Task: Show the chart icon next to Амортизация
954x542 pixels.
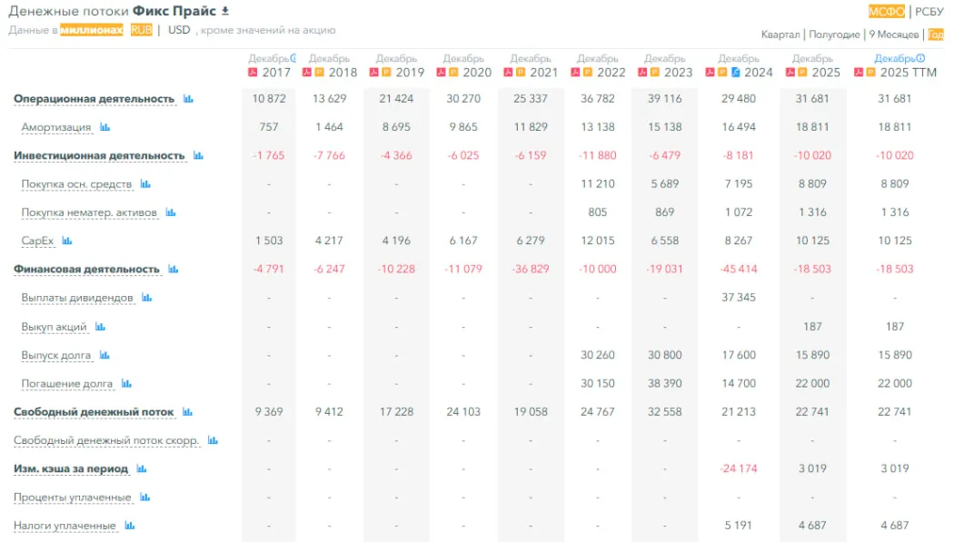Action: (x=104, y=127)
